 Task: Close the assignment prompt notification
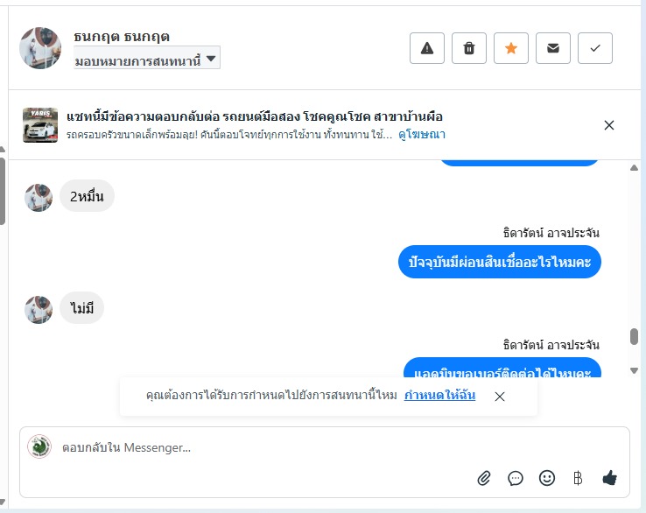pyautogui.click(x=500, y=397)
